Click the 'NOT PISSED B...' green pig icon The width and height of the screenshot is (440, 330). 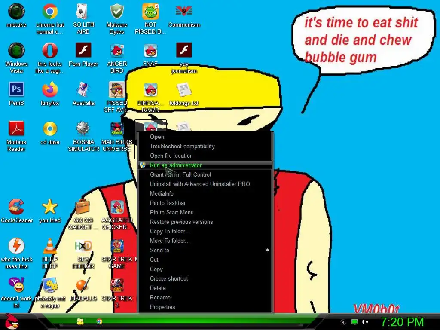(150, 12)
